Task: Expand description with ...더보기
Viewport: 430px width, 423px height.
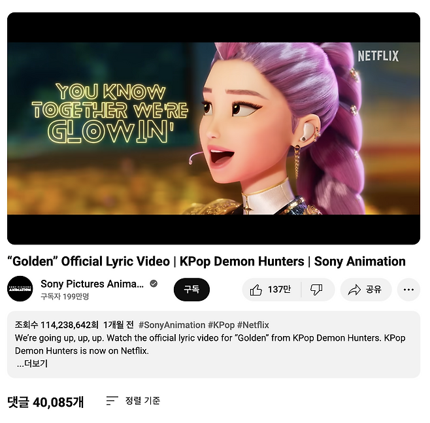Action: [x=33, y=364]
